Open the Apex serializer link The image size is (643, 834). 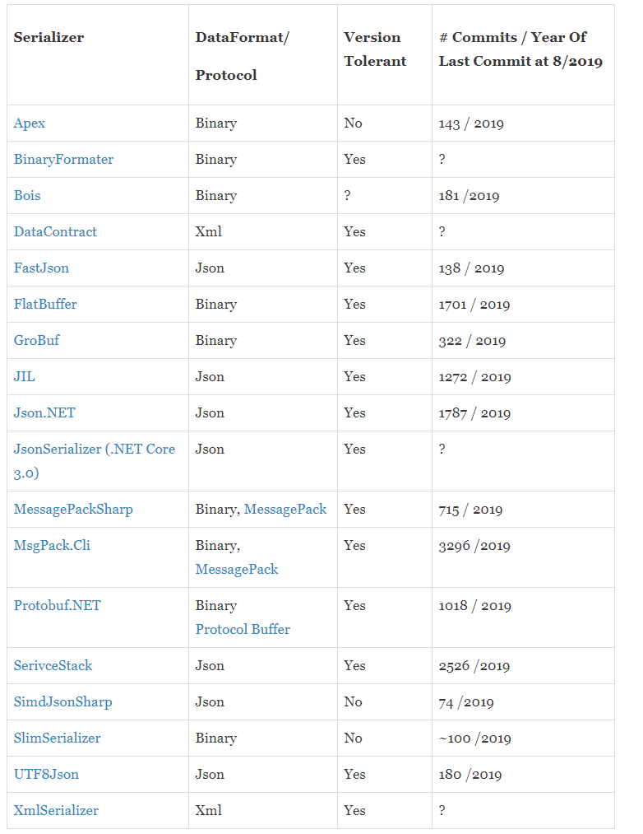tap(30, 123)
